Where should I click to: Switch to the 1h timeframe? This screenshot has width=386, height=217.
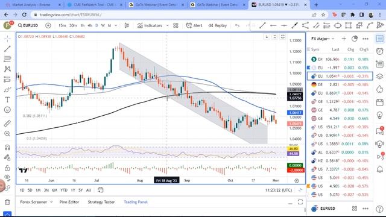pos(83,25)
